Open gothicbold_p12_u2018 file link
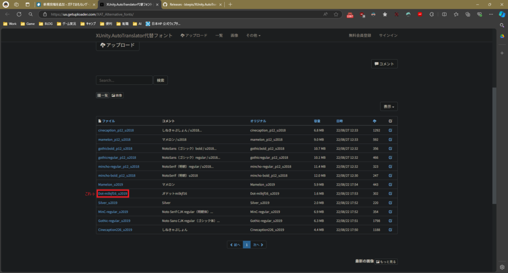508x273 pixels. (x=115, y=148)
